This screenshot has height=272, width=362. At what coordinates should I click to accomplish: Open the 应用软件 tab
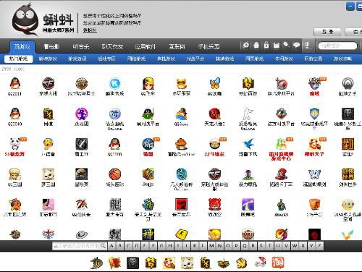tap(145, 46)
